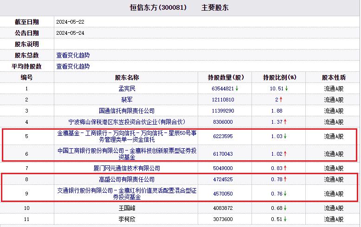Open 厦门网元通信技术有限公司 link
This screenshot has width=361, height=227.
(x=127, y=169)
